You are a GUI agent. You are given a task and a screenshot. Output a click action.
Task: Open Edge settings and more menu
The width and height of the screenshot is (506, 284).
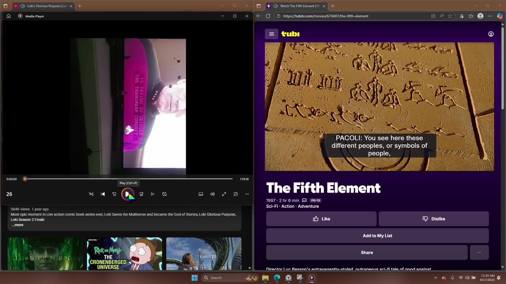(x=490, y=16)
